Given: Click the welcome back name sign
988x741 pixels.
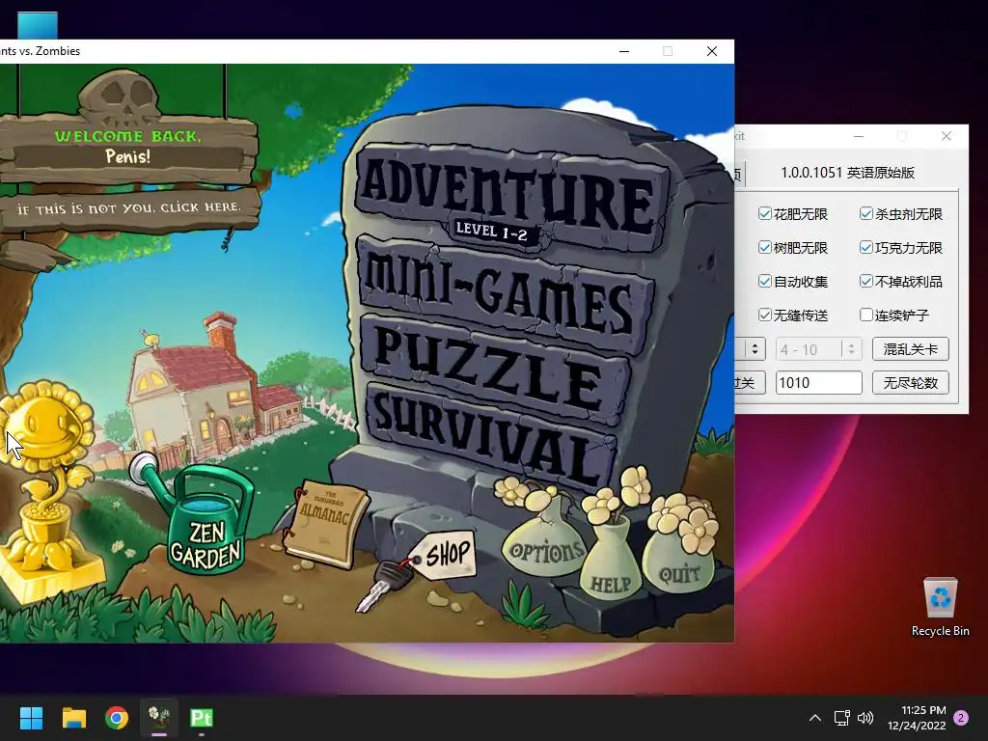Looking at the screenshot, I should coord(128,147).
